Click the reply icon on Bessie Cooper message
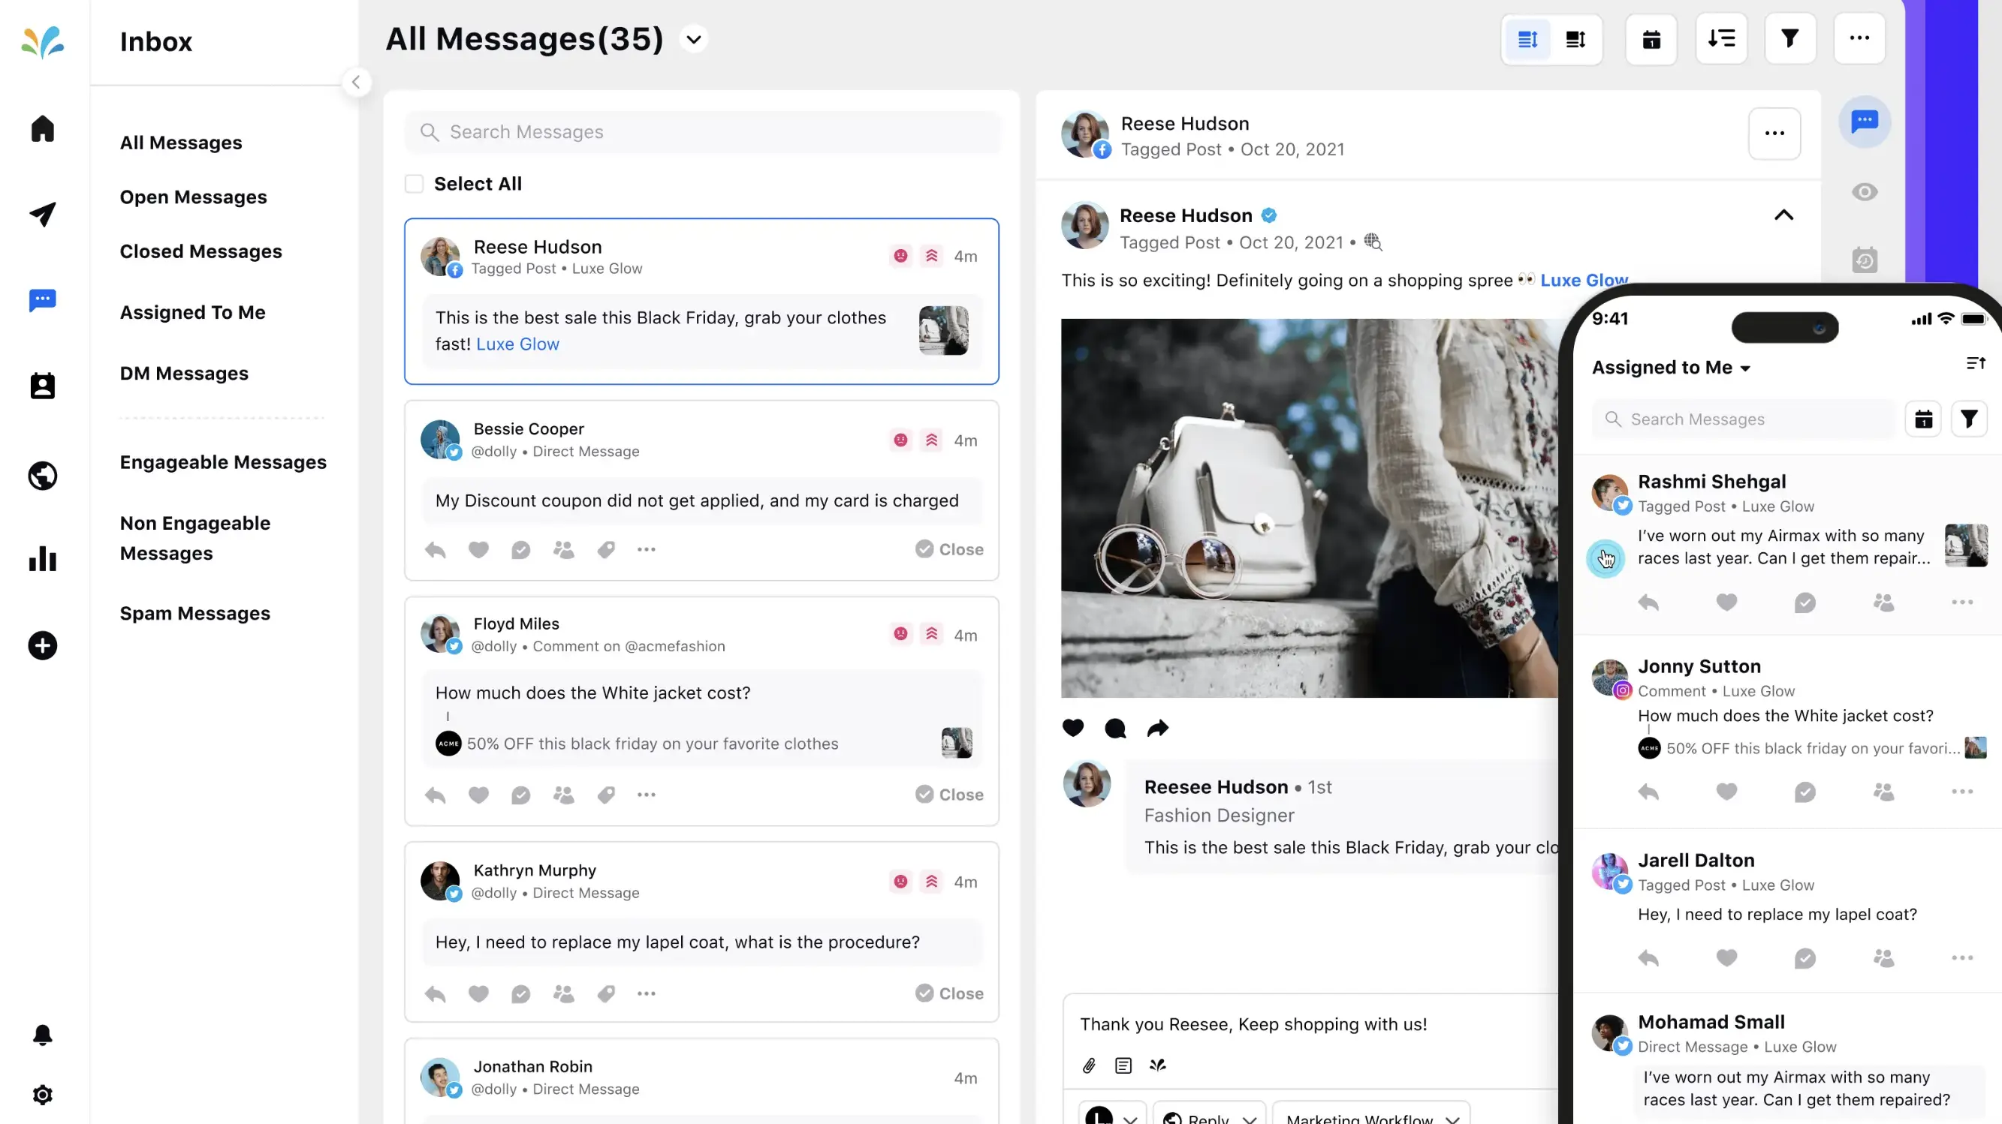Viewport: 2002px width, 1124px height. coord(437,548)
